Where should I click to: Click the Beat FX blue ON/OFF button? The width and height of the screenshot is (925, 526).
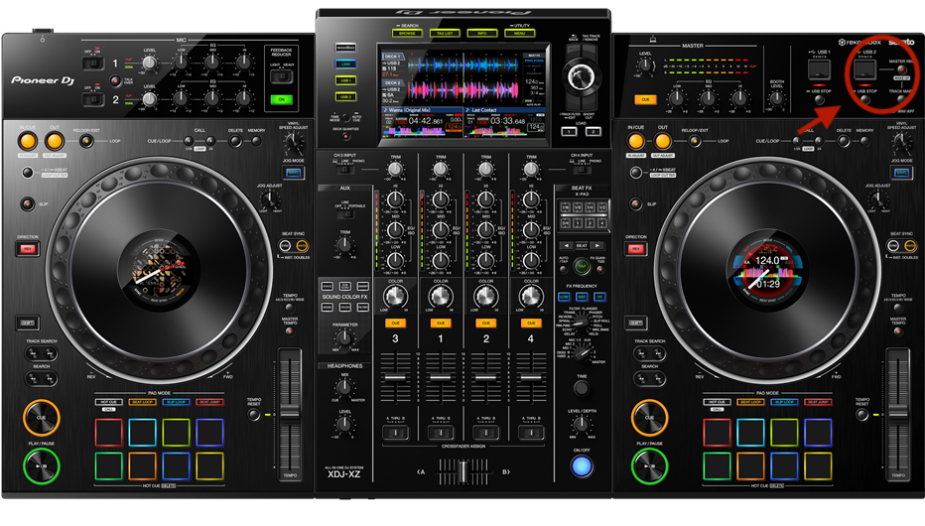[x=582, y=465]
